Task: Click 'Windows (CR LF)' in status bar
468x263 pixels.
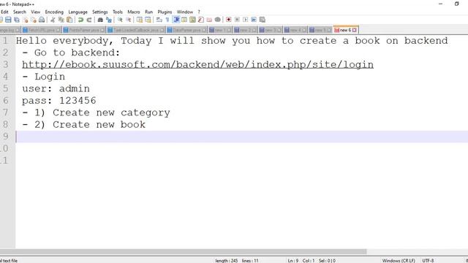Action: point(399,261)
